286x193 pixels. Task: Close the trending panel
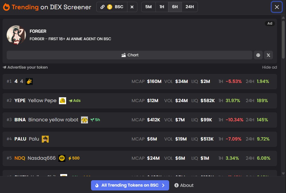(277, 7)
